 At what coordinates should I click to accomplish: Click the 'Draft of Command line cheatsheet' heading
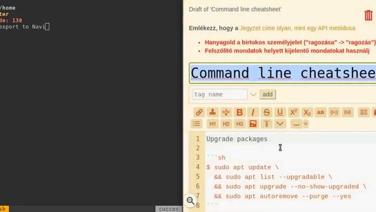point(235,9)
